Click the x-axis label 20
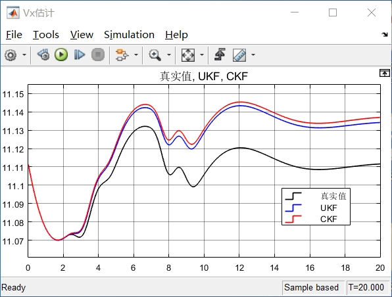The image size is (392, 297). point(380,268)
